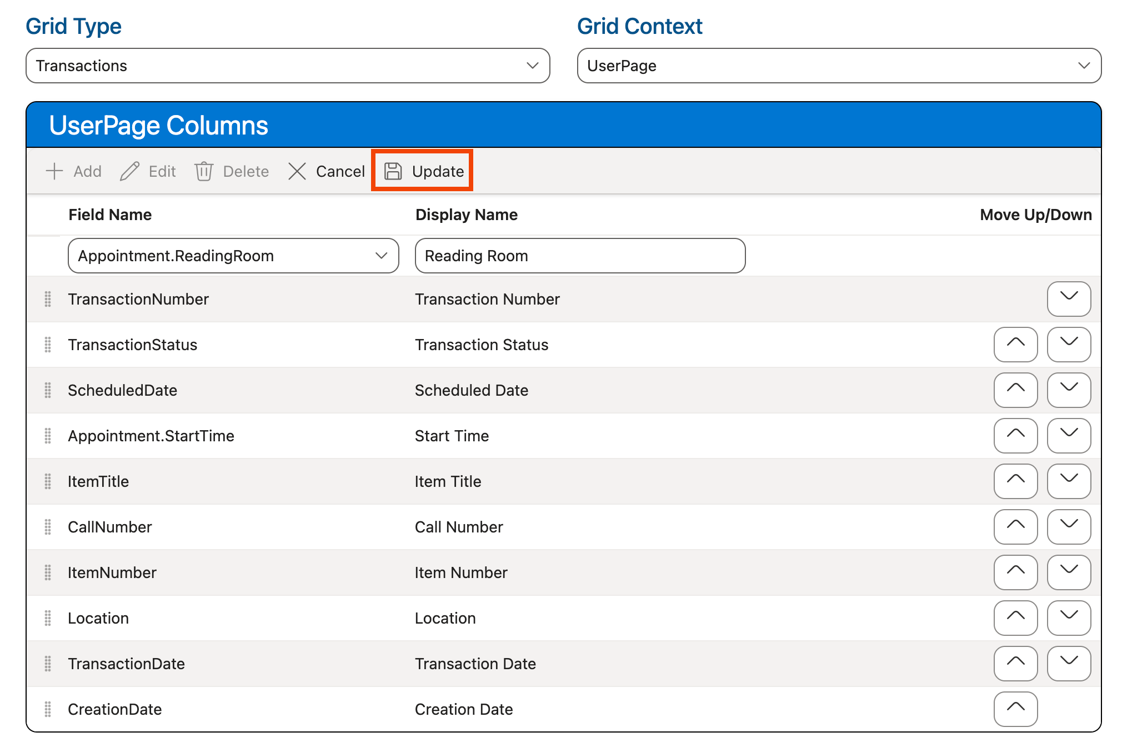Open the Grid Context dropdown
1122x747 pixels.
(1084, 66)
